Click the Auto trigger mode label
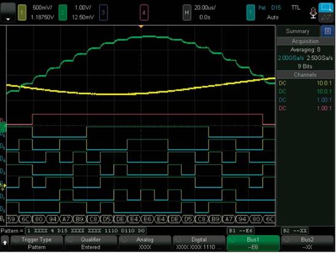The image size is (336, 253). click(272, 17)
